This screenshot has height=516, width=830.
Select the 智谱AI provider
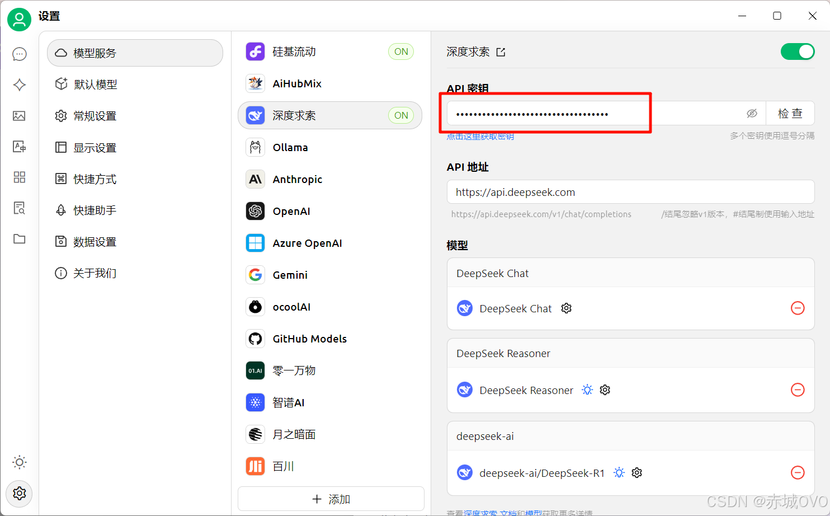tap(330, 402)
